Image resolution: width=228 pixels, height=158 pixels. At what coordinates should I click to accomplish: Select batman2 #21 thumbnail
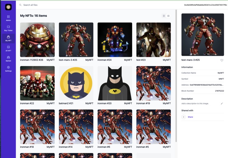point(76,83)
